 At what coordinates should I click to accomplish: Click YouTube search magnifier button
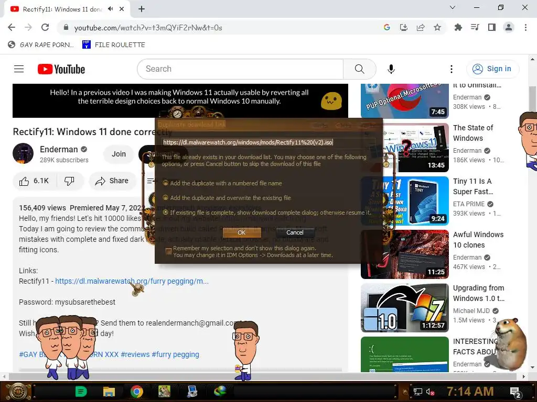360,69
